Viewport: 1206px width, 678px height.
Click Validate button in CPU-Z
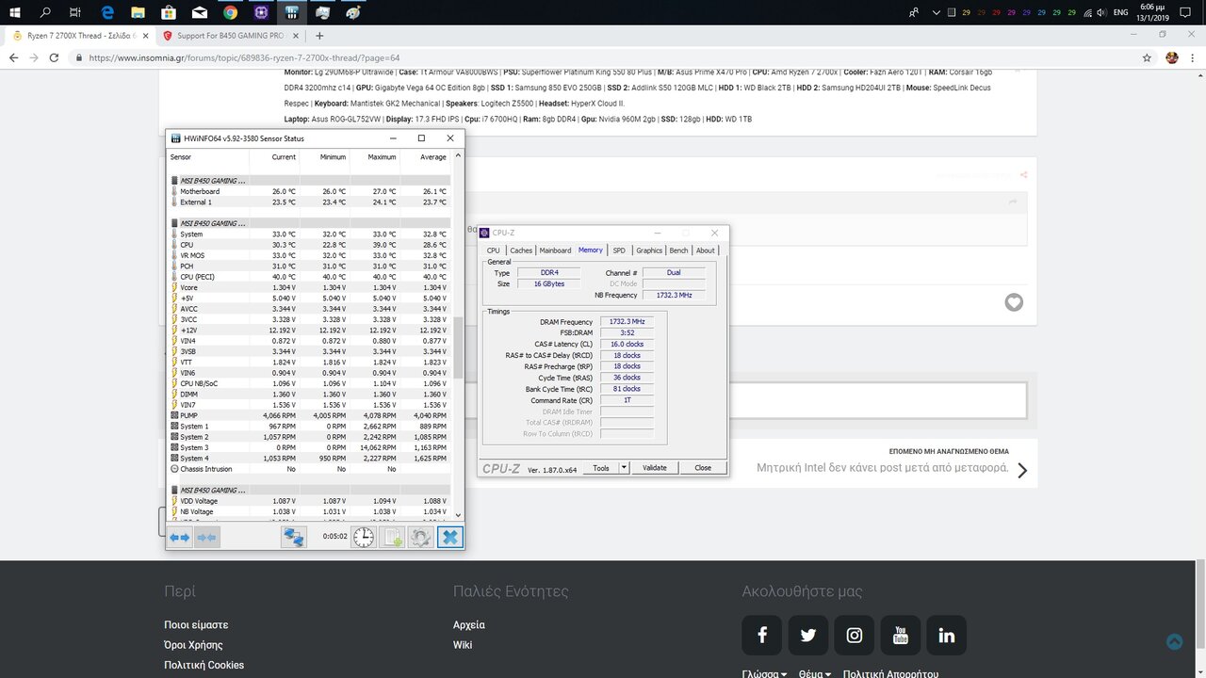(x=654, y=468)
